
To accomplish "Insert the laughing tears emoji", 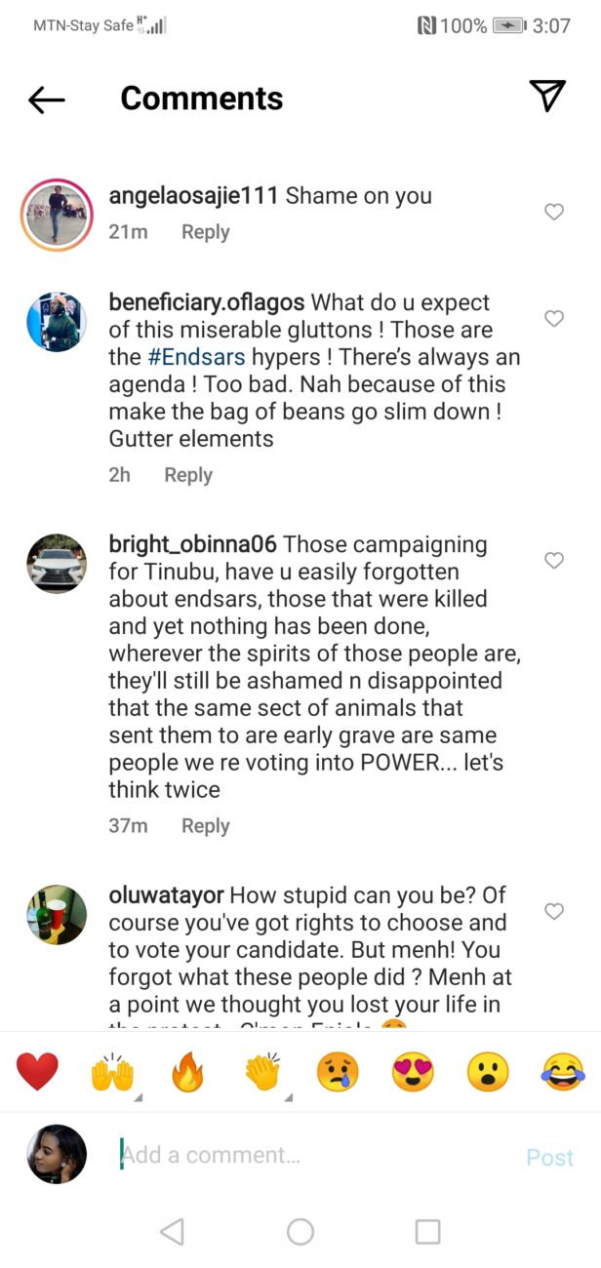I will pos(563,1073).
